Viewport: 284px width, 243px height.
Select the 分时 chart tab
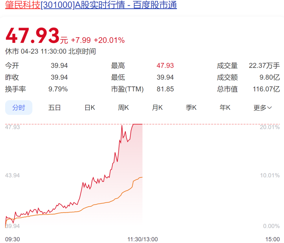[19, 107]
